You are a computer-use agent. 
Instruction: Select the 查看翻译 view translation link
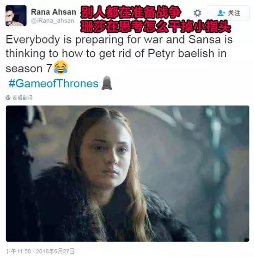coord(23,98)
